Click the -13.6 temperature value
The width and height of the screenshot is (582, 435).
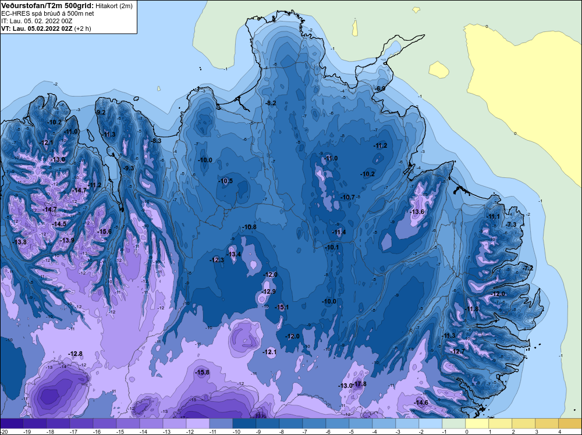pos(417,212)
